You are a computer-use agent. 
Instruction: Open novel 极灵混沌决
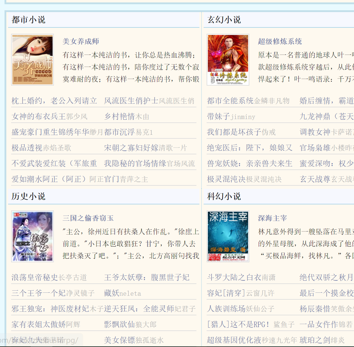pos(226,179)
